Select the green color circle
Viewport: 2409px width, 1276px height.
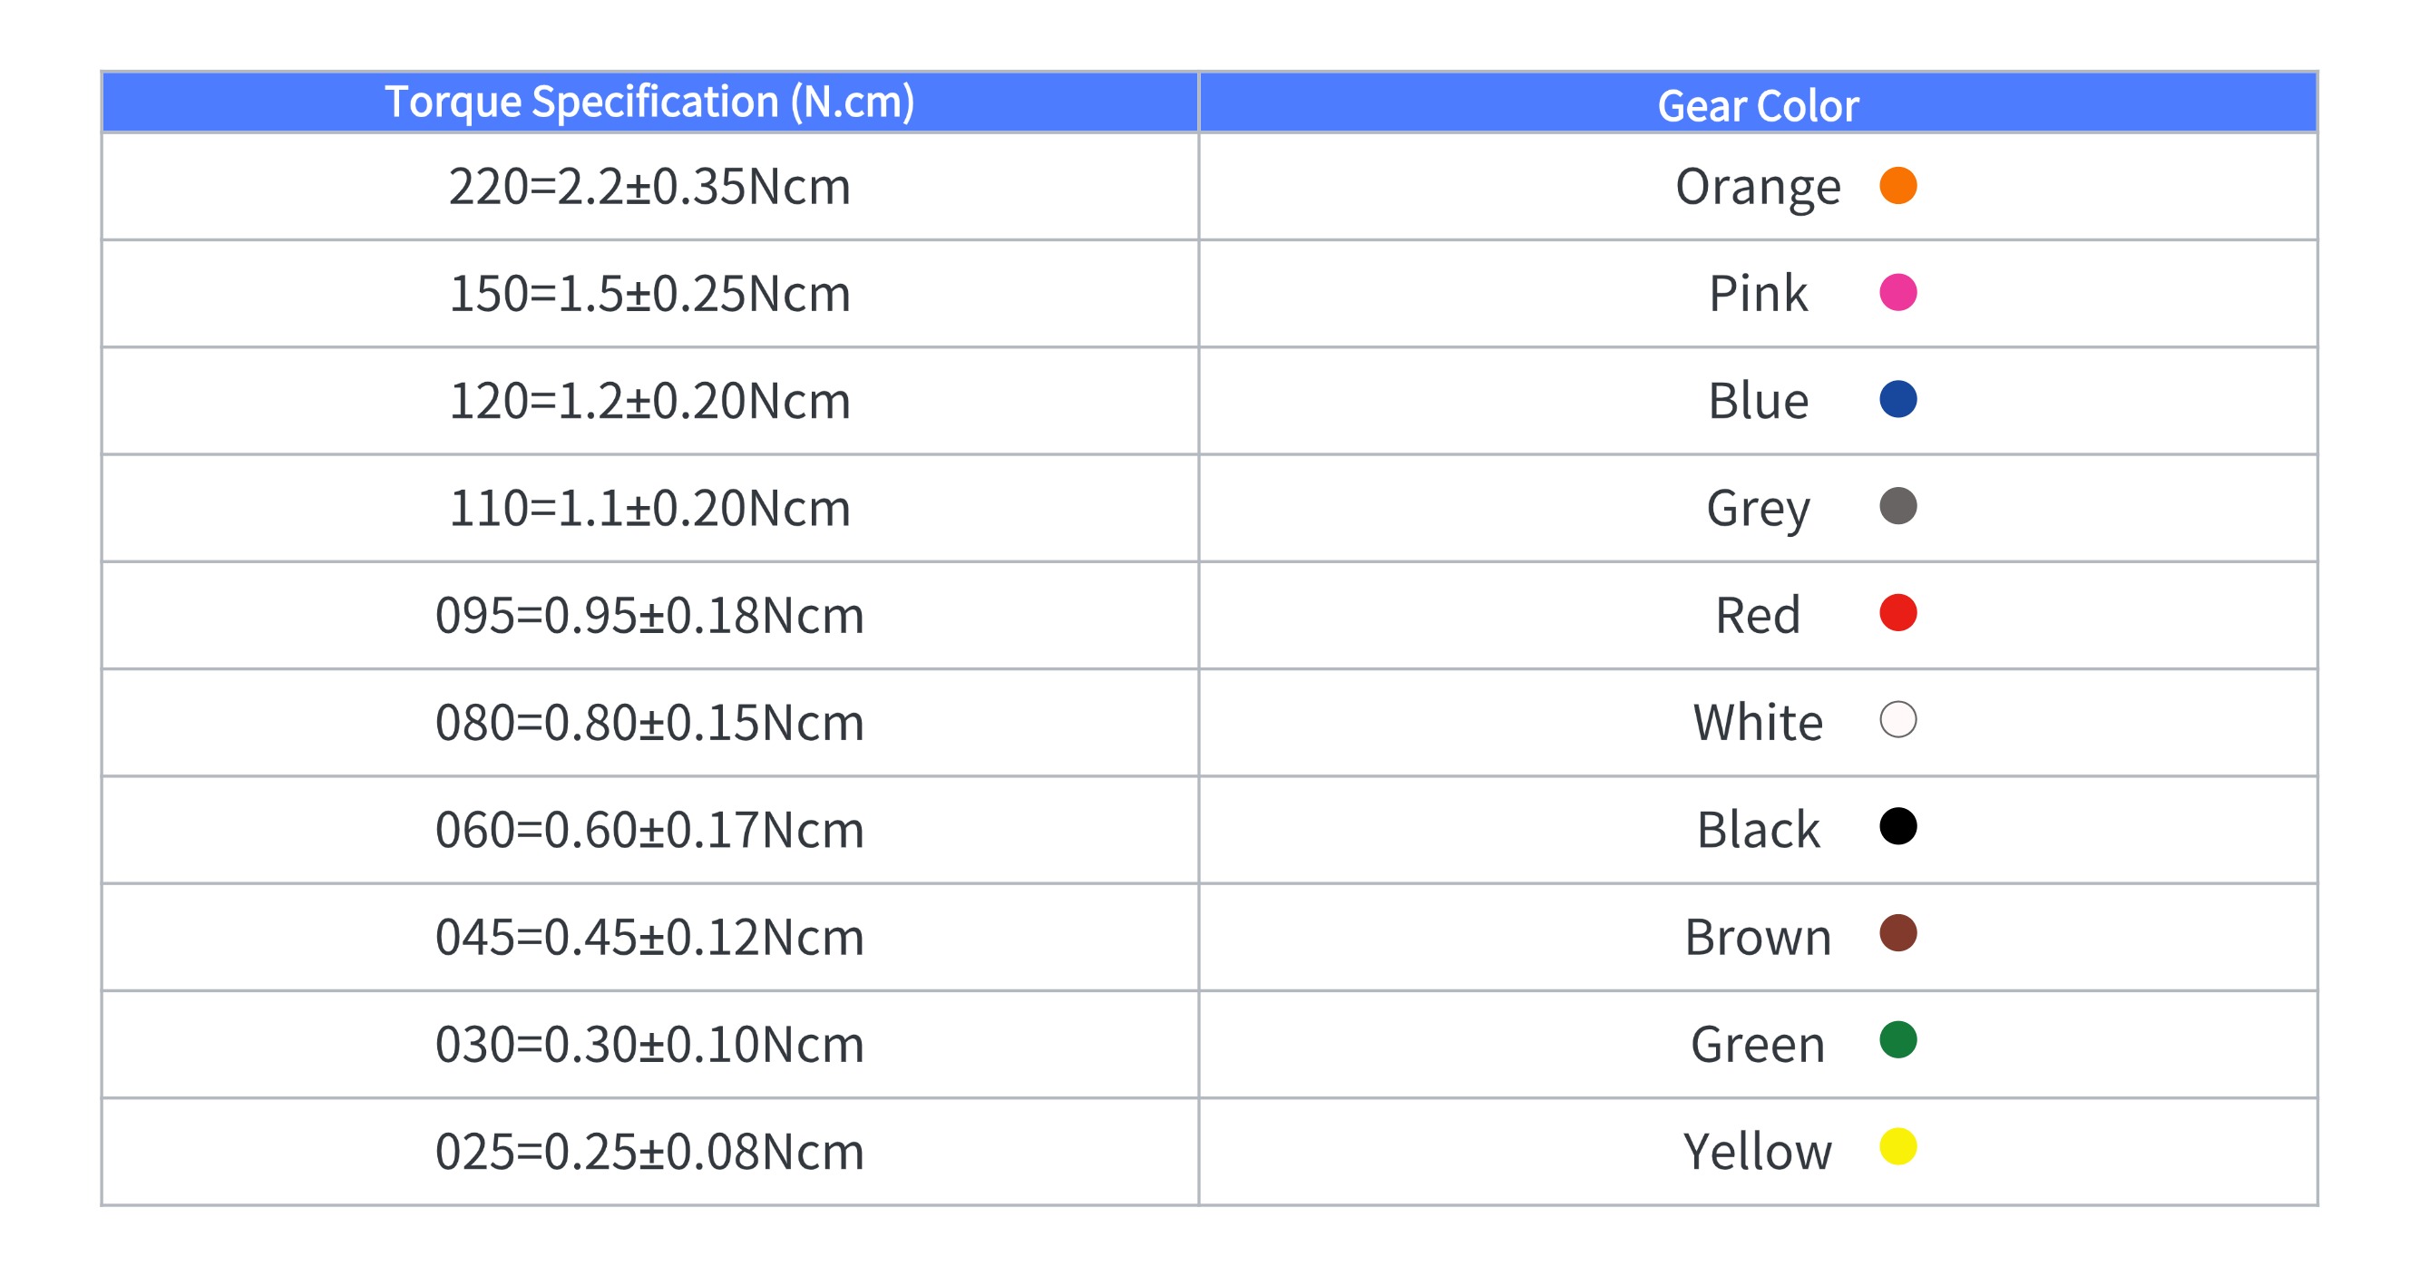tap(1897, 1039)
